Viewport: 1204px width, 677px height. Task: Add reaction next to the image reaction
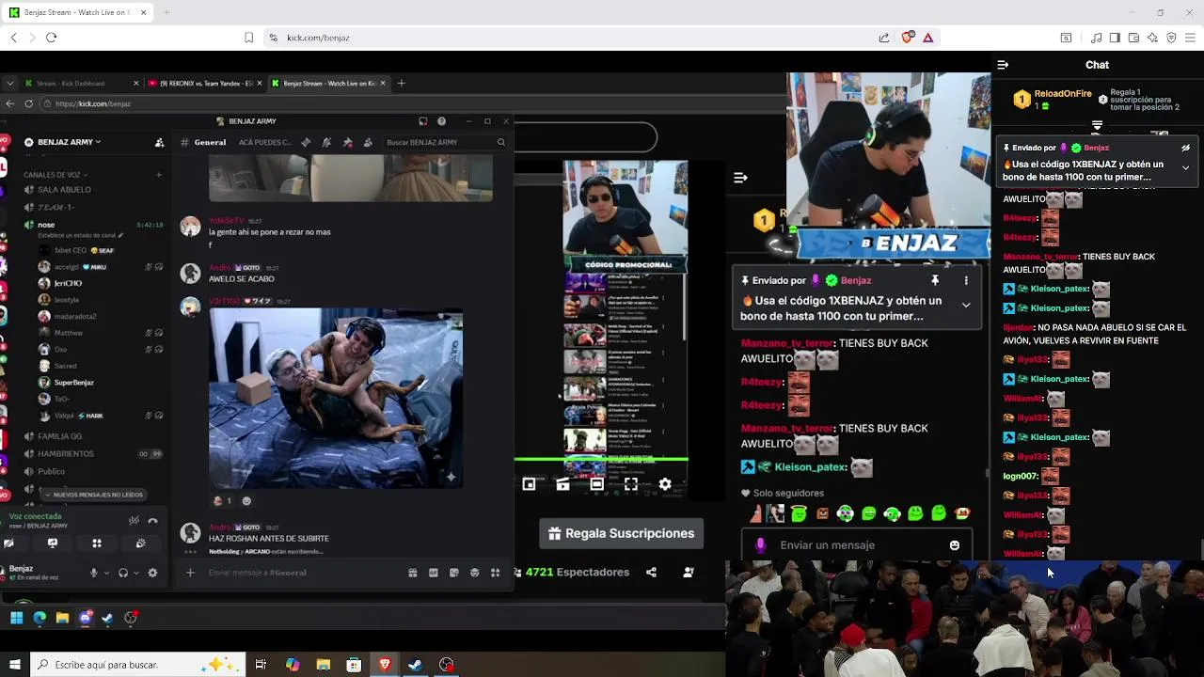click(246, 501)
